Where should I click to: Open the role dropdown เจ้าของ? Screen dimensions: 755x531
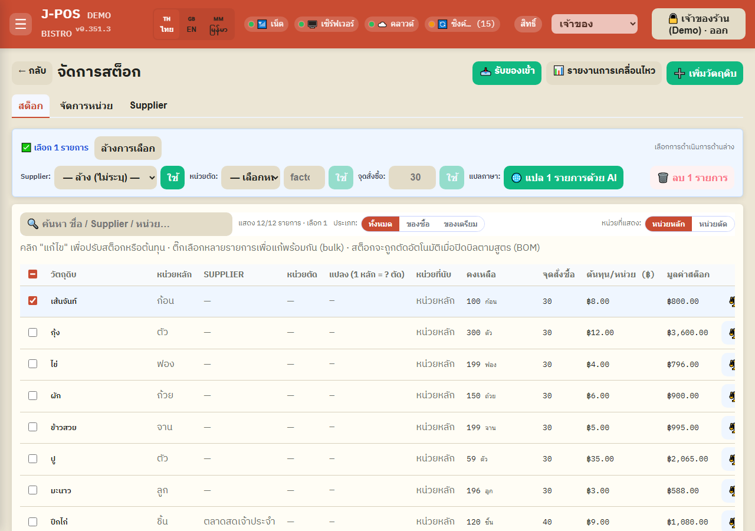[x=595, y=24]
